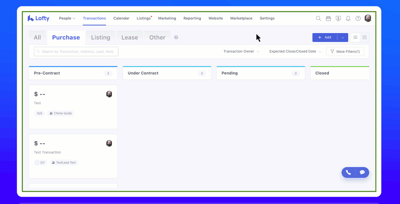This screenshot has height=204, width=400.
Task: Open the Test Transaction card
Action: pyautogui.click(x=73, y=156)
